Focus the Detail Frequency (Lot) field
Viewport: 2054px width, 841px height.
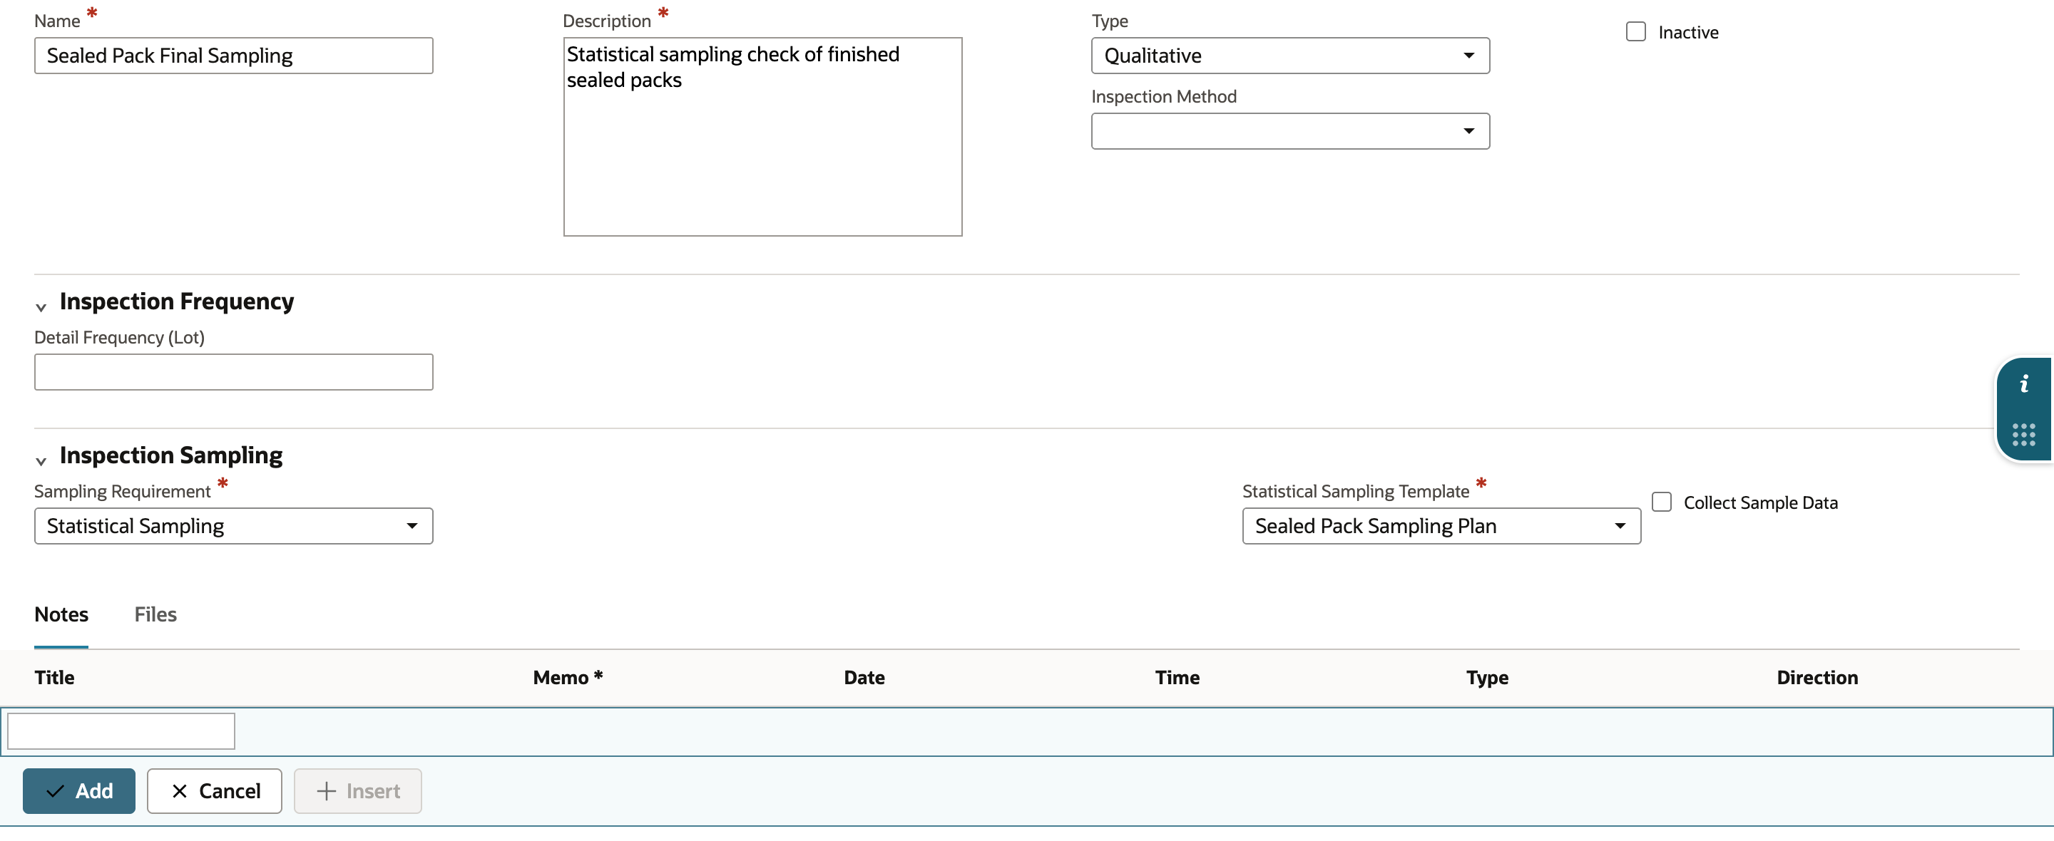tap(234, 372)
